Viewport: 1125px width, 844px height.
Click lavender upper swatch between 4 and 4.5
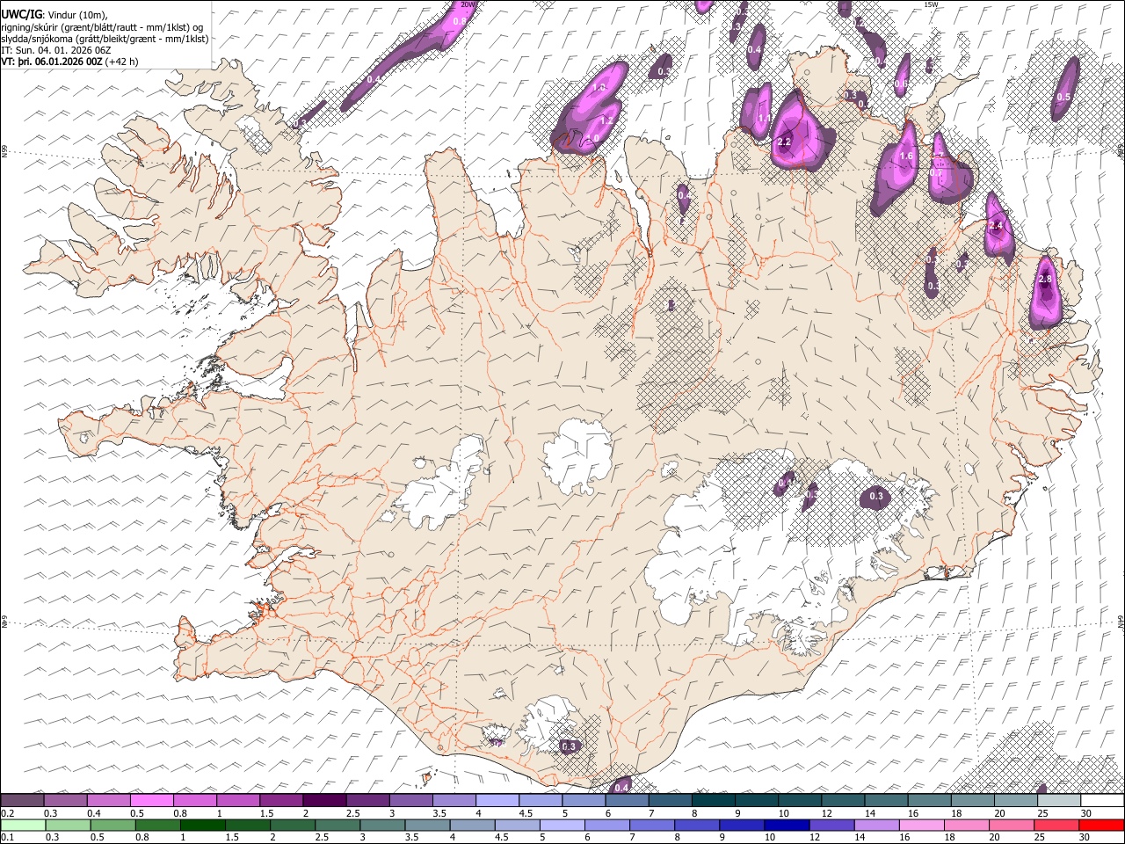coord(497,800)
